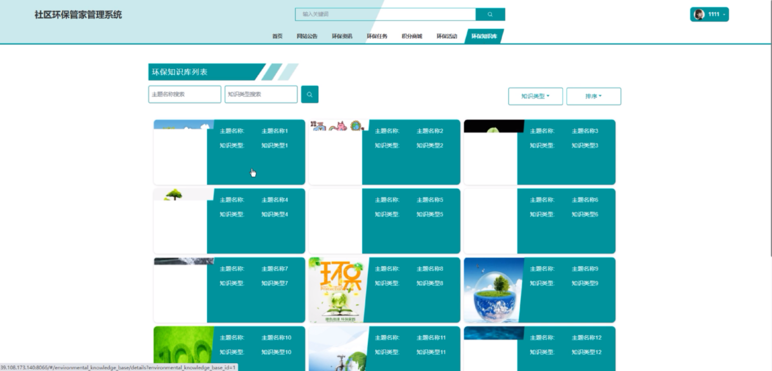Screen dimensions: 772x371
Task: Click the 环保知识库列表 section heading
Action: click(180, 72)
